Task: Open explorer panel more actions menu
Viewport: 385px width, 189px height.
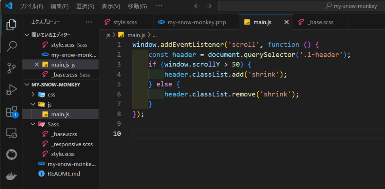Action: pos(89,22)
